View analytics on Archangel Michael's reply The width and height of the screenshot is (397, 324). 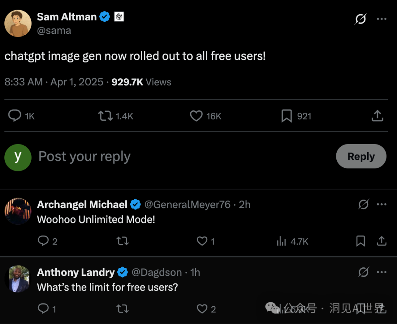coord(282,241)
